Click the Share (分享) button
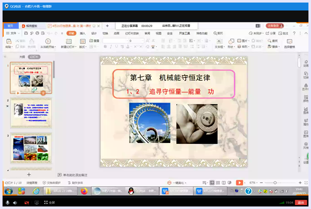 click(271, 33)
